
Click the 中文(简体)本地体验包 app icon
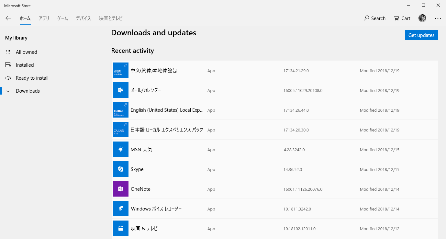point(121,70)
